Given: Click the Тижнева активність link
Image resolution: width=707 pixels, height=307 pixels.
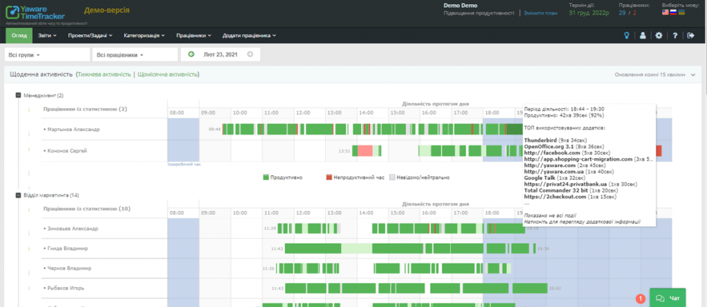Looking at the screenshot, I should click(x=104, y=75).
